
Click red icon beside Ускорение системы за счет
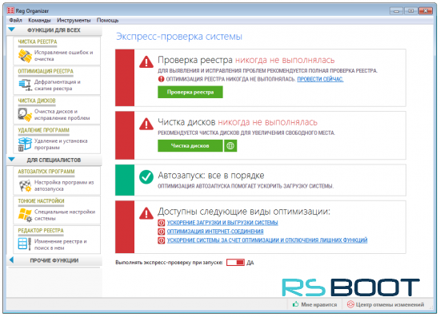[x=161, y=240]
